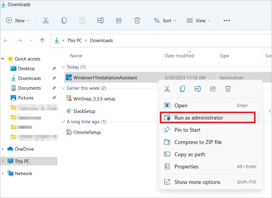Click the Delete trash icon in the context menu
The height and width of the screenshot is (198, 272).
228,89
